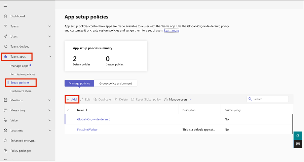Click the Reset Global policy label
Viewport: 304px width, 162px height.
coord(148,99)
